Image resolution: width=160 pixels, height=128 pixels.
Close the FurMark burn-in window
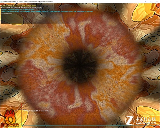pos(156,1)
